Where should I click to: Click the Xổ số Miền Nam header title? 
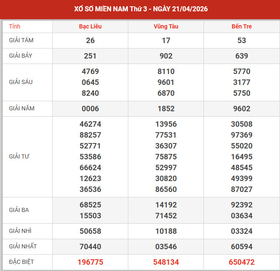click(x=140, y=9)
